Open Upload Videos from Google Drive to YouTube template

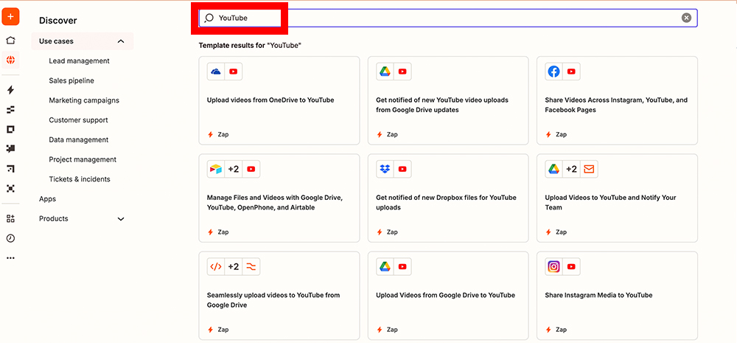point(448,296)
